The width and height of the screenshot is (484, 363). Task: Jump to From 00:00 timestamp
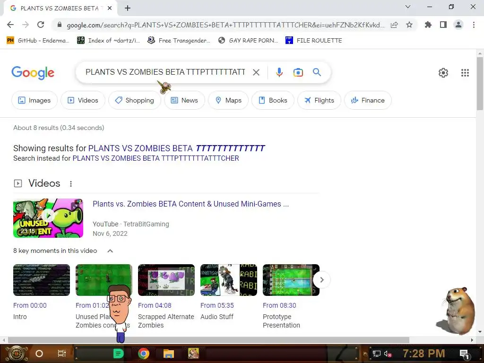point(30,305)
